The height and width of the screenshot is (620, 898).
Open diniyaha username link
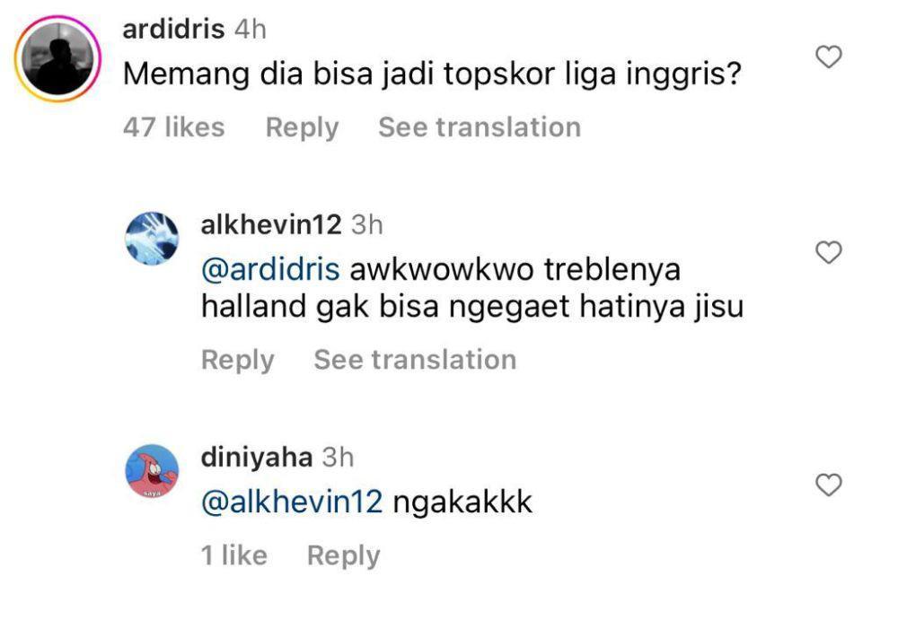click(x=257, y=457)
